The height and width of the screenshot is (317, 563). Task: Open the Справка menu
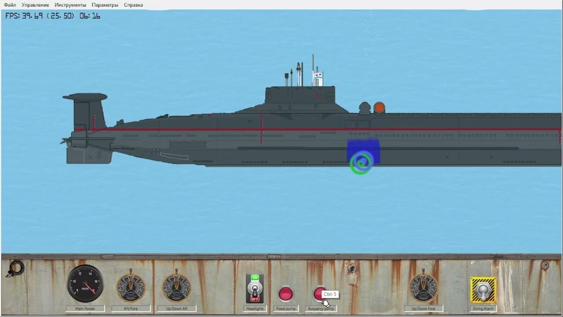(x=133, y=5)
